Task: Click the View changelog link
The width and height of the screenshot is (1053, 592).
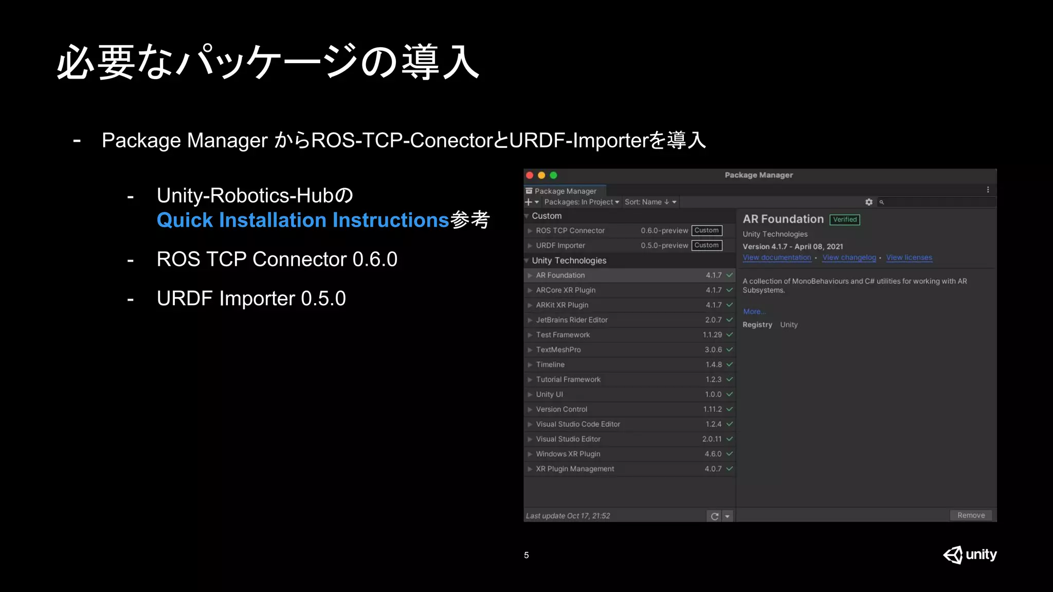Action: [x=849, y=257]
